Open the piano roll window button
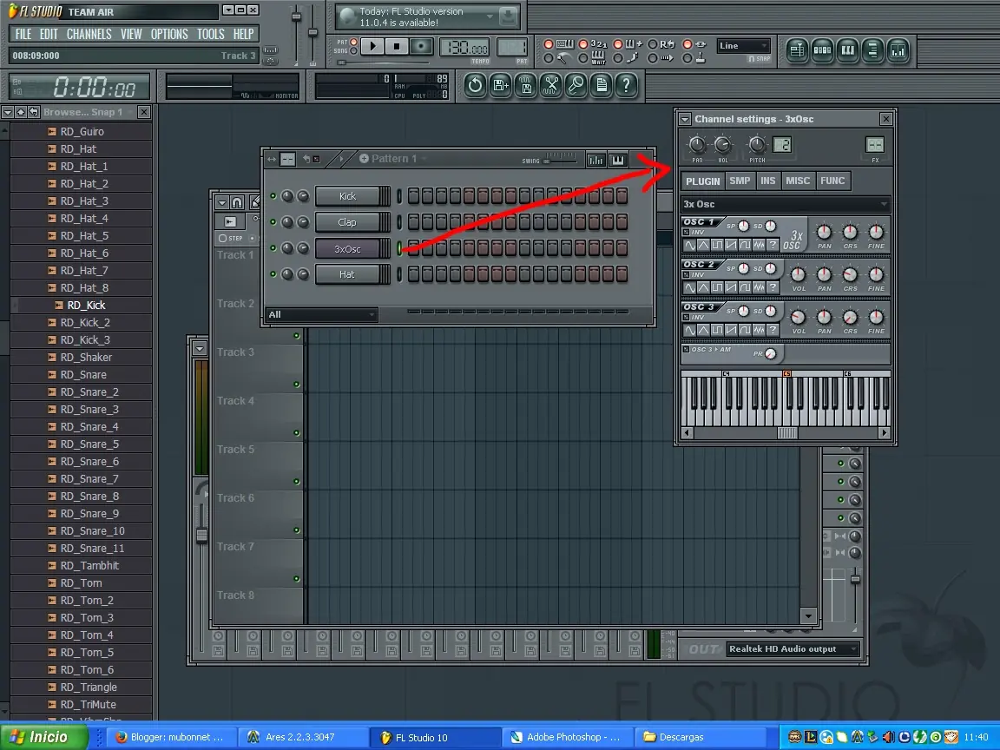1000x750 pixels. click(x=847, y=50)
